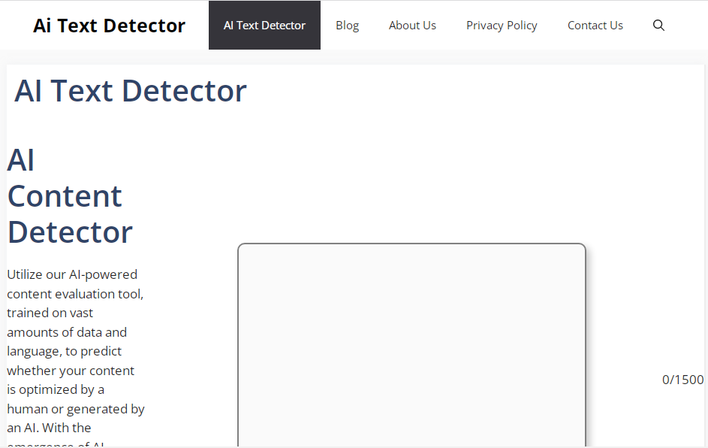Click the 0/1500 character counter
The height and width of the screenshot is (448, 708).
pyautogui.click(x=682, y=380)
